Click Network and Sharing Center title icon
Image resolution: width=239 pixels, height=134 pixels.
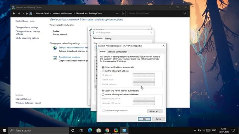(13, 7)
